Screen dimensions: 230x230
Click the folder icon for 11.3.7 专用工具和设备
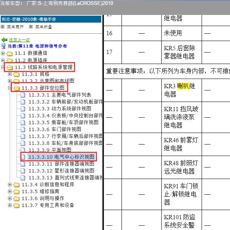point(16,205)
